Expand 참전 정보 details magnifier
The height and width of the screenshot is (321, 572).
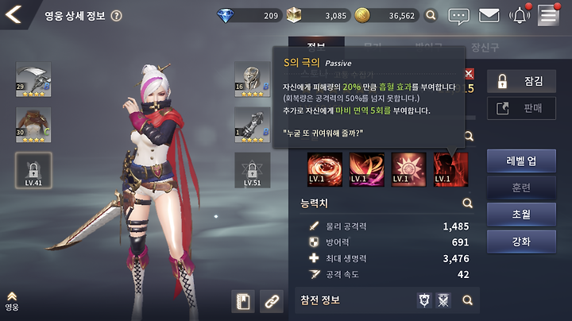pyautogui.click(x=467, y=300)
